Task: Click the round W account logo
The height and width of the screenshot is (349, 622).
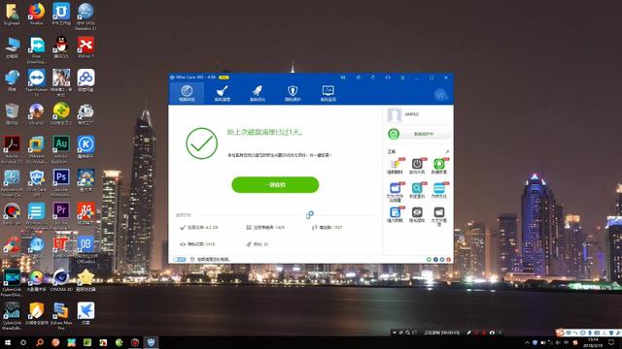Action: (x=440, y=95)
